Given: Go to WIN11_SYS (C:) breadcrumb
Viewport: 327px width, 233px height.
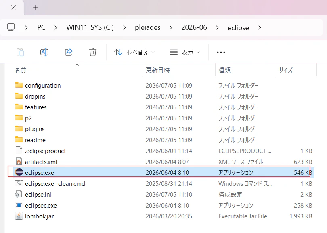Looking at the screenshot, I should [x=90, y=27].
